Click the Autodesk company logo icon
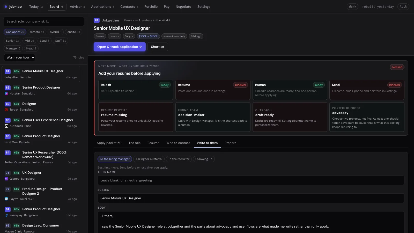 click(x=6, y=126)
